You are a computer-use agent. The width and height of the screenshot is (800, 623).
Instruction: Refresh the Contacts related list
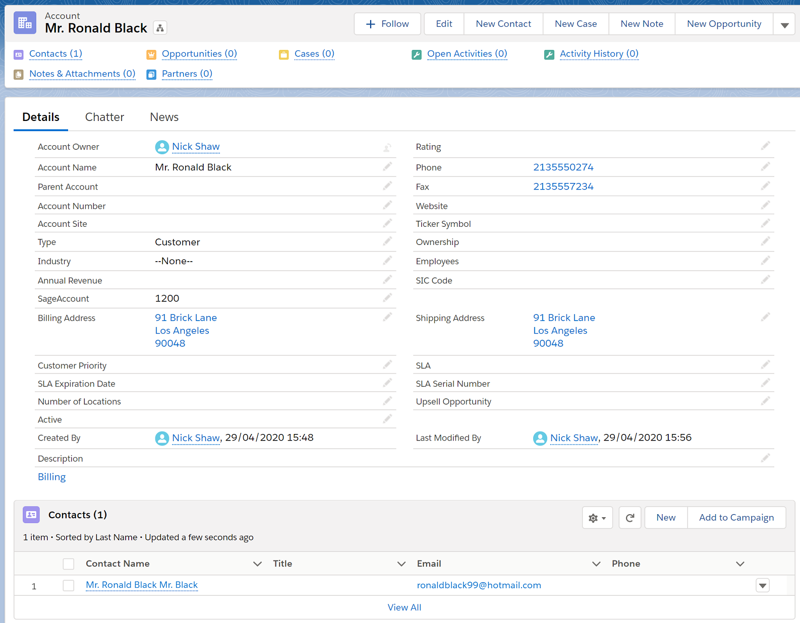[630, 518]
